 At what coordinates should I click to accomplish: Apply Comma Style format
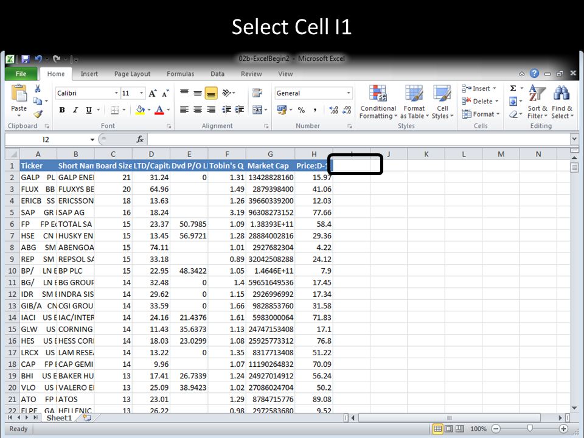click(x=315, y=110)
